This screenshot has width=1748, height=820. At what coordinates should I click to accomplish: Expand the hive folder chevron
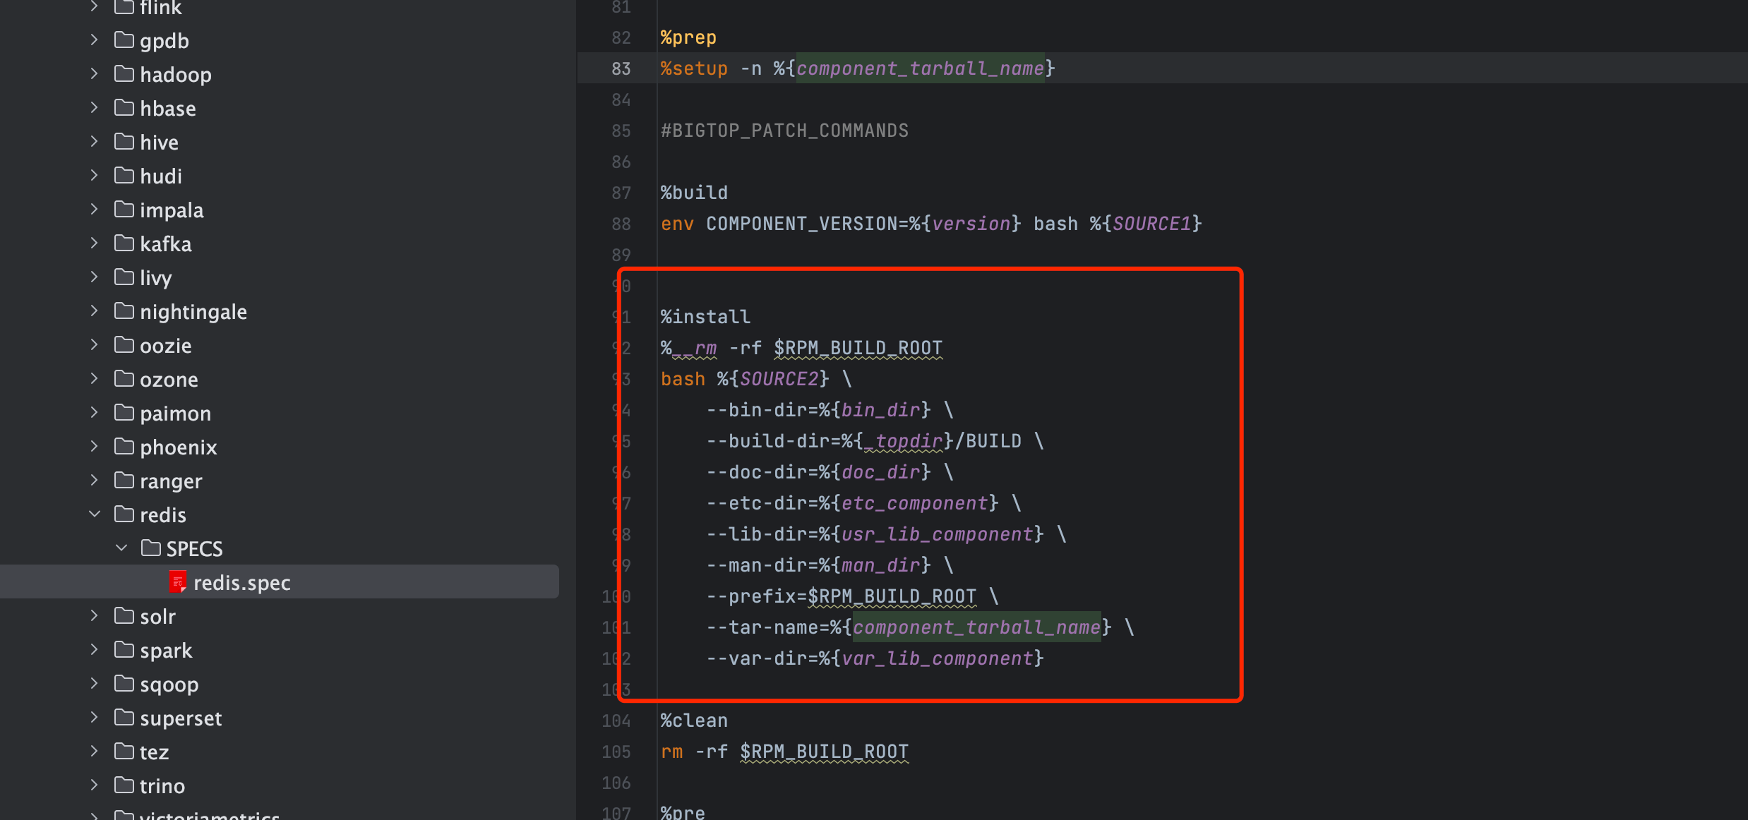coord(95,142)
